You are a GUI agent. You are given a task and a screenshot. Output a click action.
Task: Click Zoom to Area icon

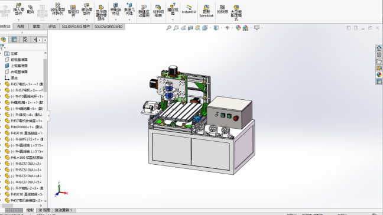pyautogui.click(x=176, y=28)
